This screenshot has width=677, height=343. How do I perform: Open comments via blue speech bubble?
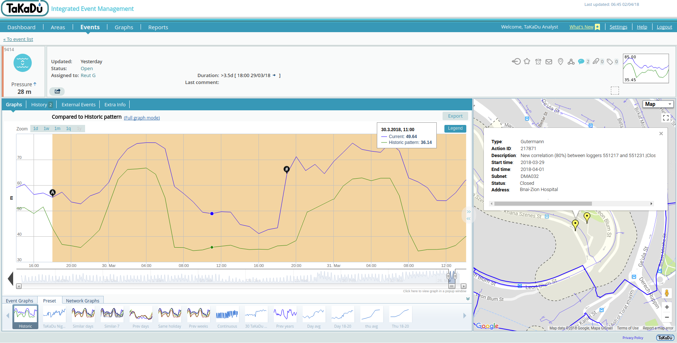(x=581, y=61)
